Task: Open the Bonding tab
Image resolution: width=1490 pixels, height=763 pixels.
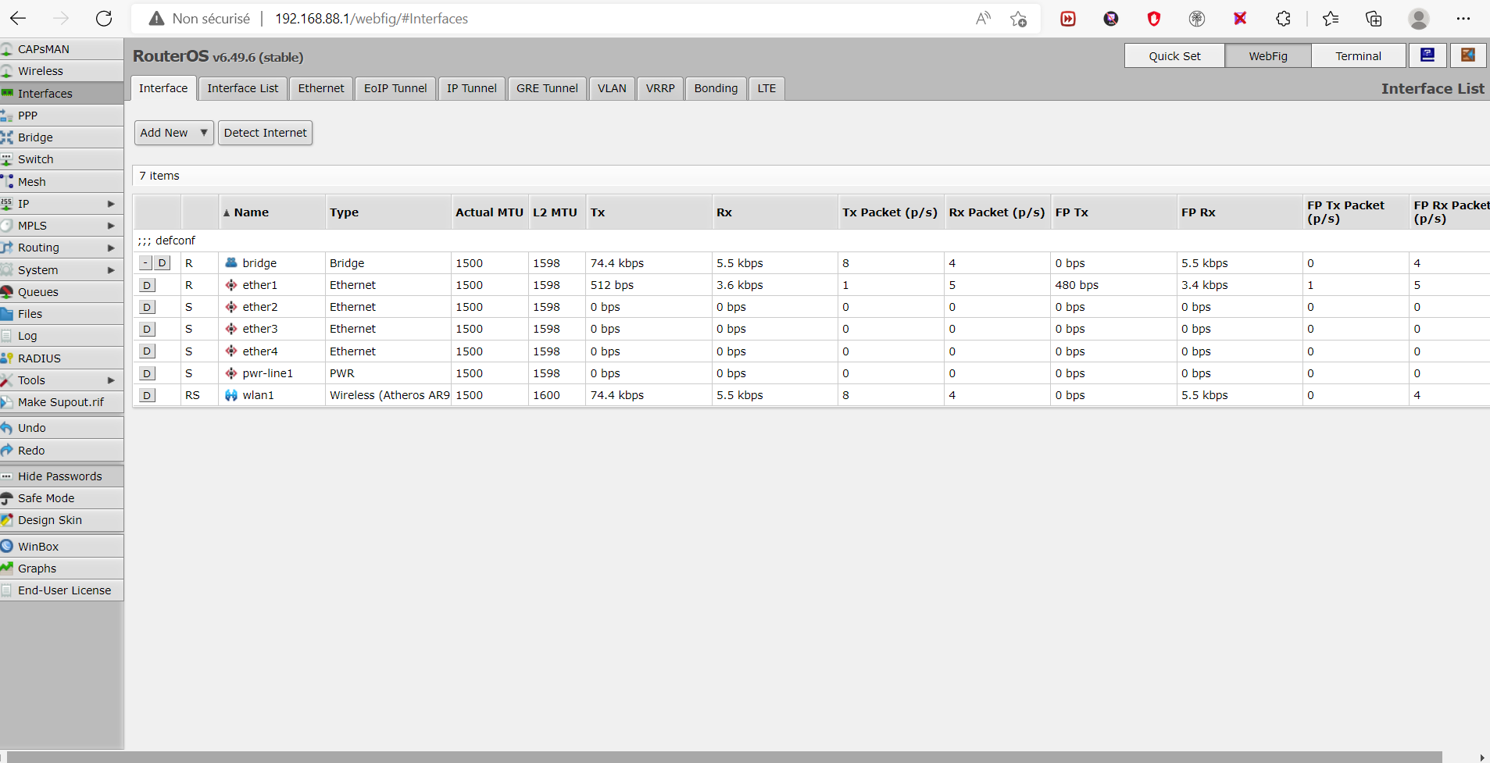Action: pos(716,88)
